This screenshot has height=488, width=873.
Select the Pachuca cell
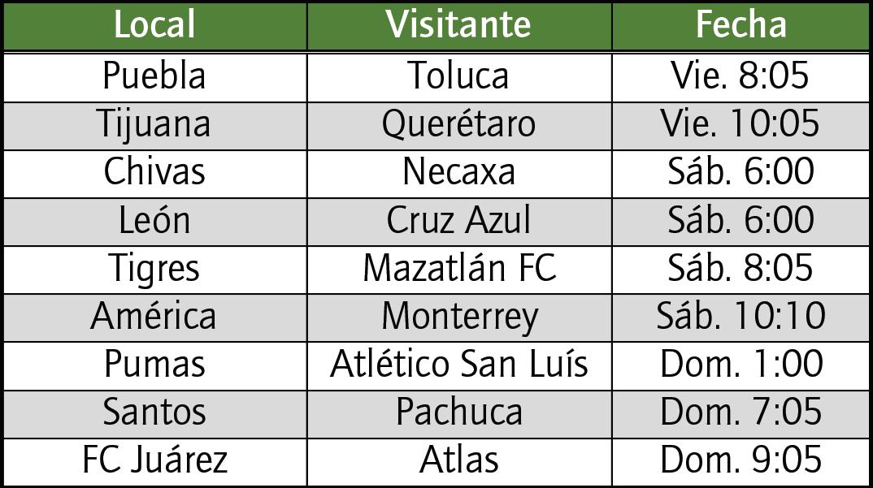pyautogui.click(x=459, y=414)
